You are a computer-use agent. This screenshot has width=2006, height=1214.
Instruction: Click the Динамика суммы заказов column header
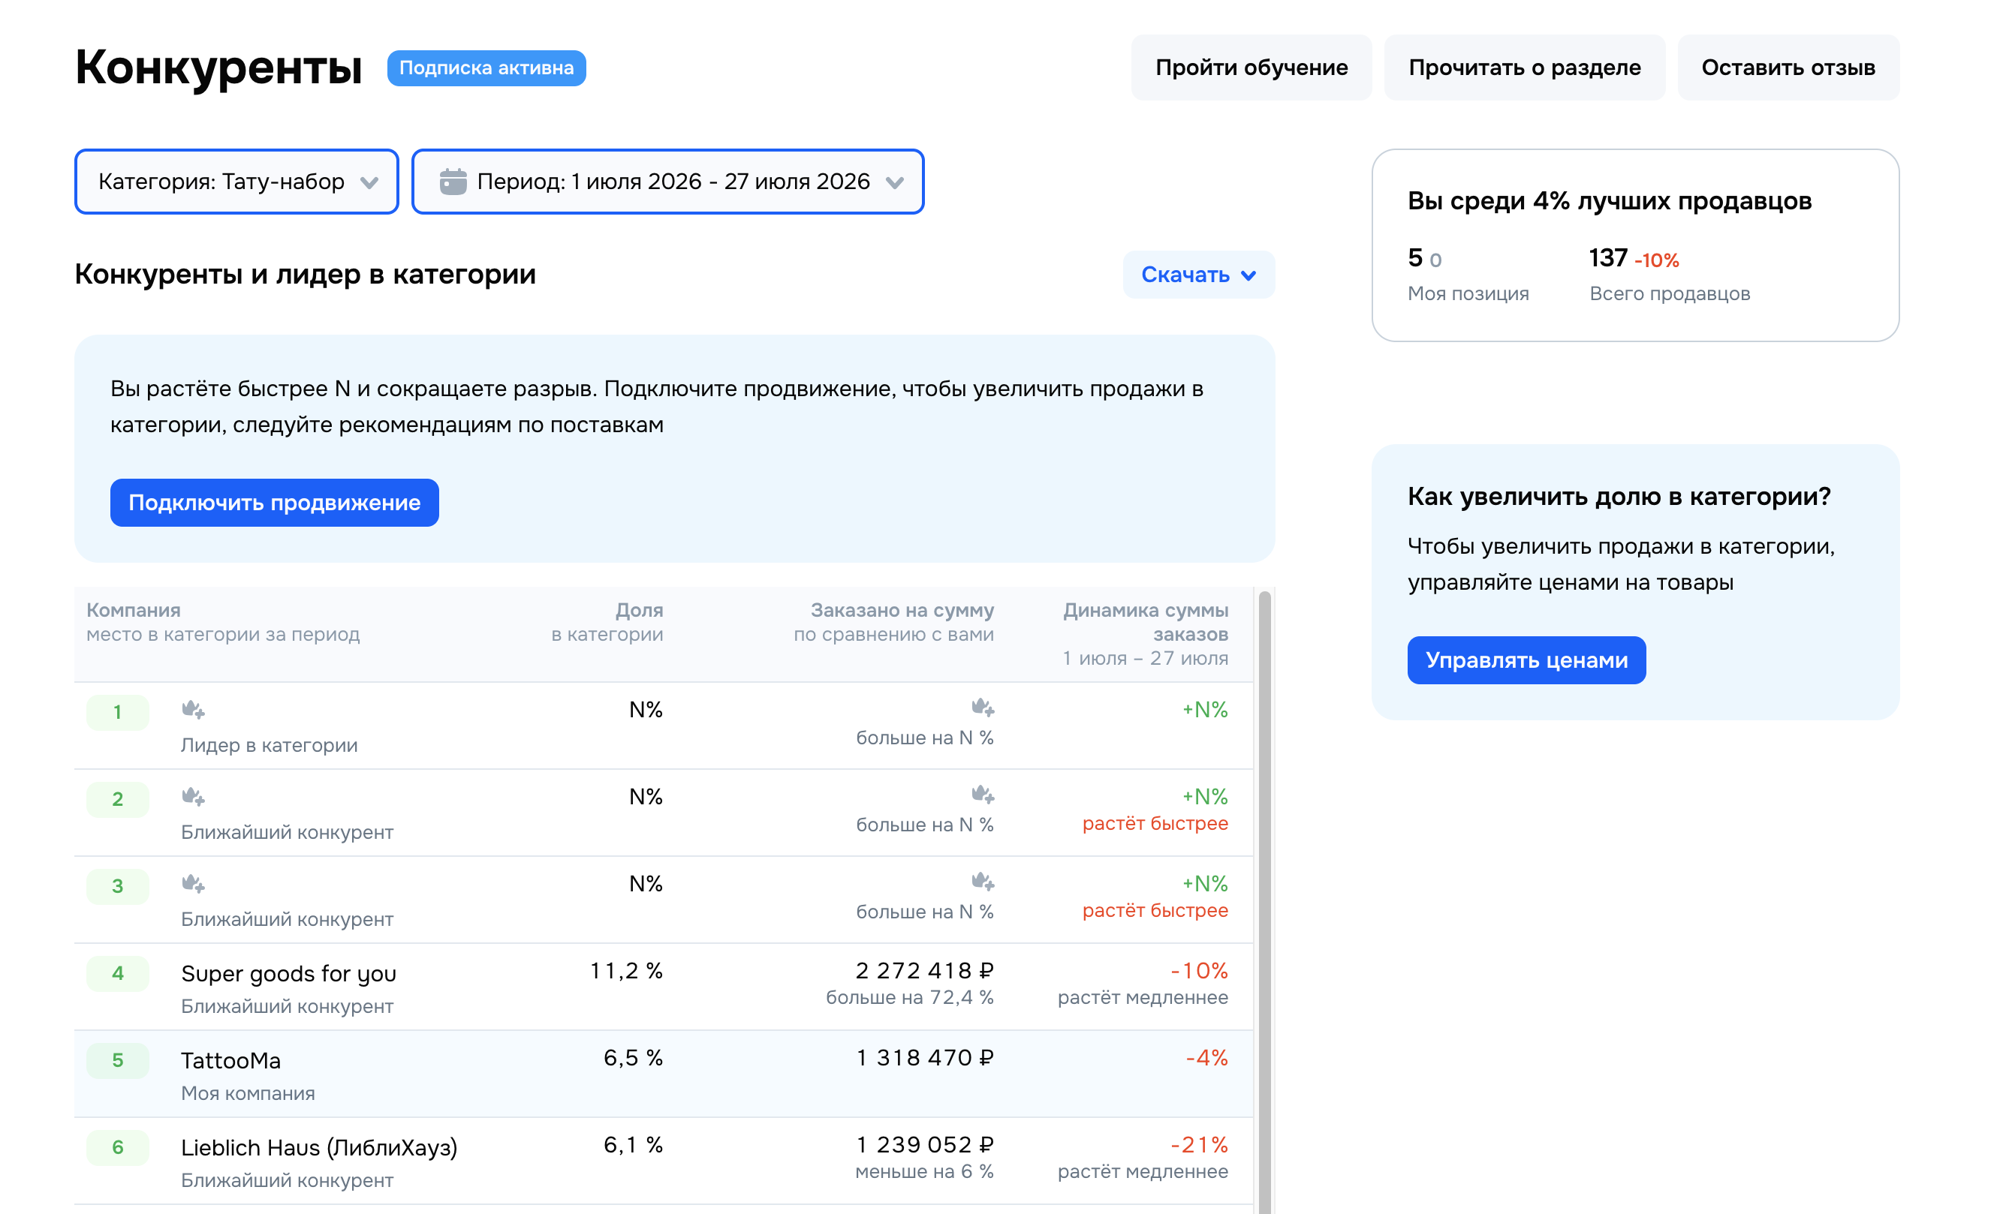(1145, 634)
